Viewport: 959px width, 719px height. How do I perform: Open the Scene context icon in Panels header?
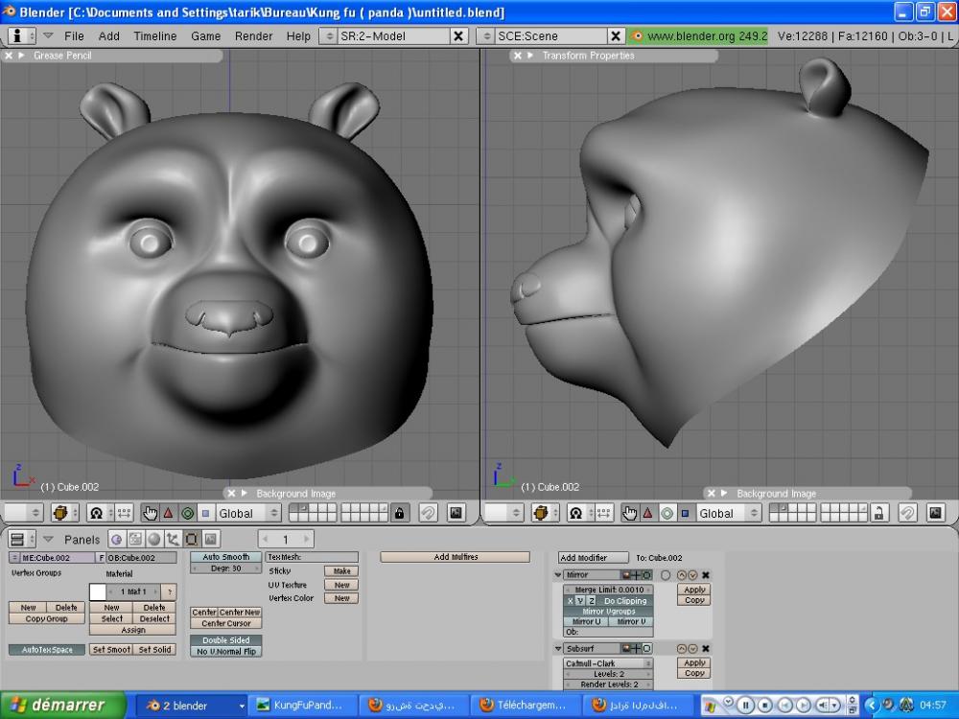click(210, 539)
